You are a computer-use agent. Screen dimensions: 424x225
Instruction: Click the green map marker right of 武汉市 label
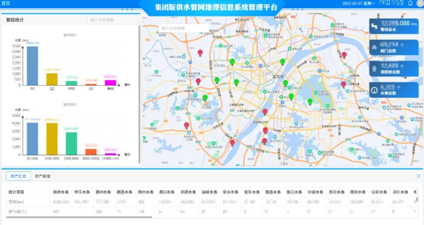(x=286, y=83)
